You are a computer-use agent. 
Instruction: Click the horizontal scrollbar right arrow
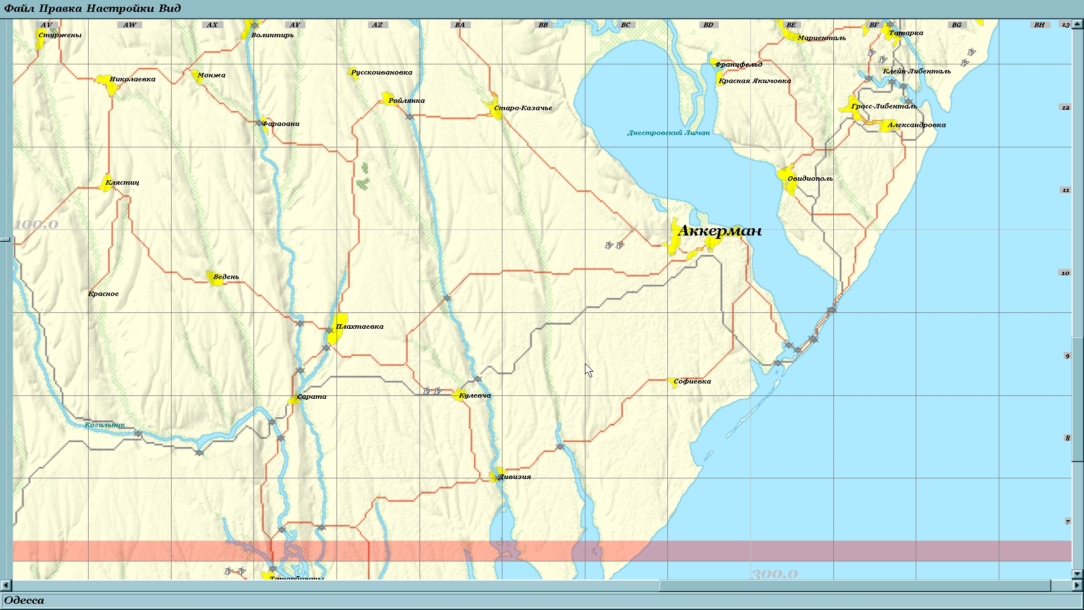(x=1077, y=585)
